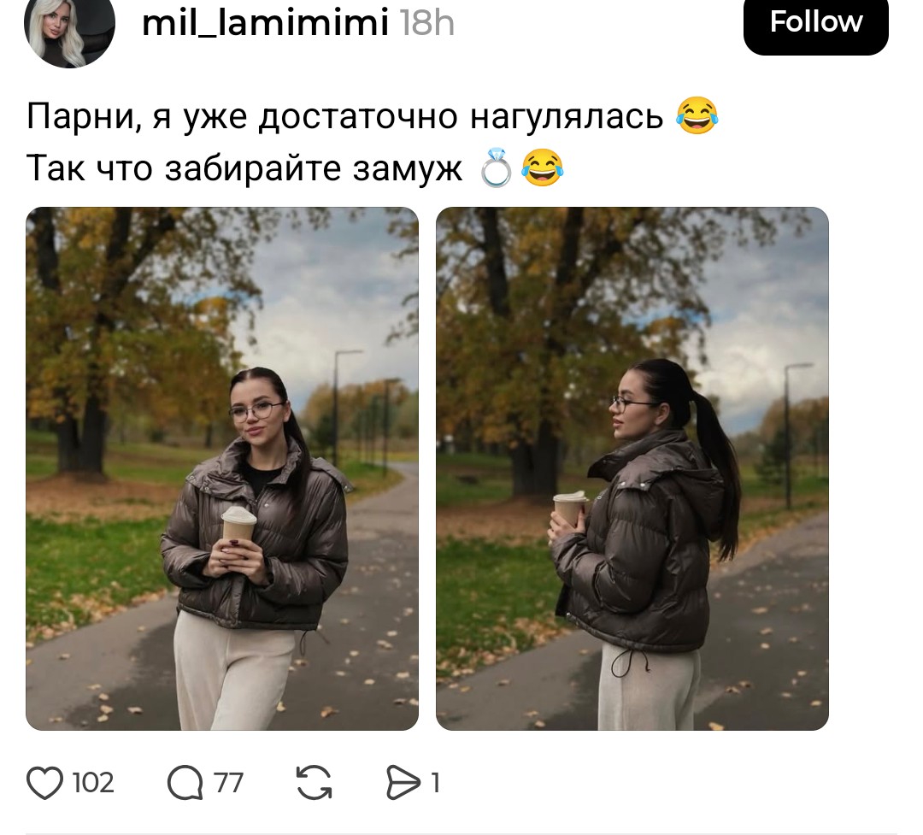This screenshot has width=923, height=835.
Task: View the 77 replies count
Action: (228, 783)
